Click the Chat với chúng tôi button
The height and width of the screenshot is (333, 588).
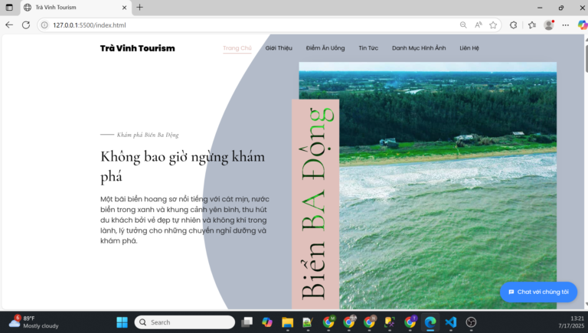(538, 292)
